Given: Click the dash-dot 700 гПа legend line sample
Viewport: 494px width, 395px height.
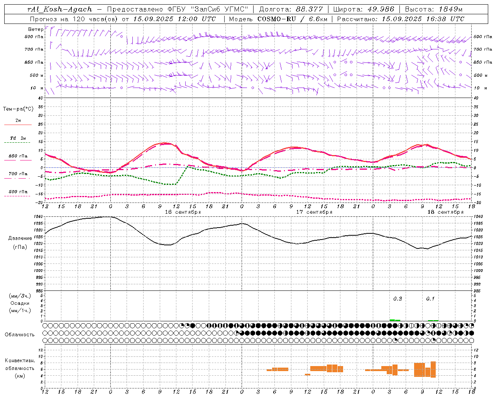Looking at the screenshot, I should (x=18, y=178).
